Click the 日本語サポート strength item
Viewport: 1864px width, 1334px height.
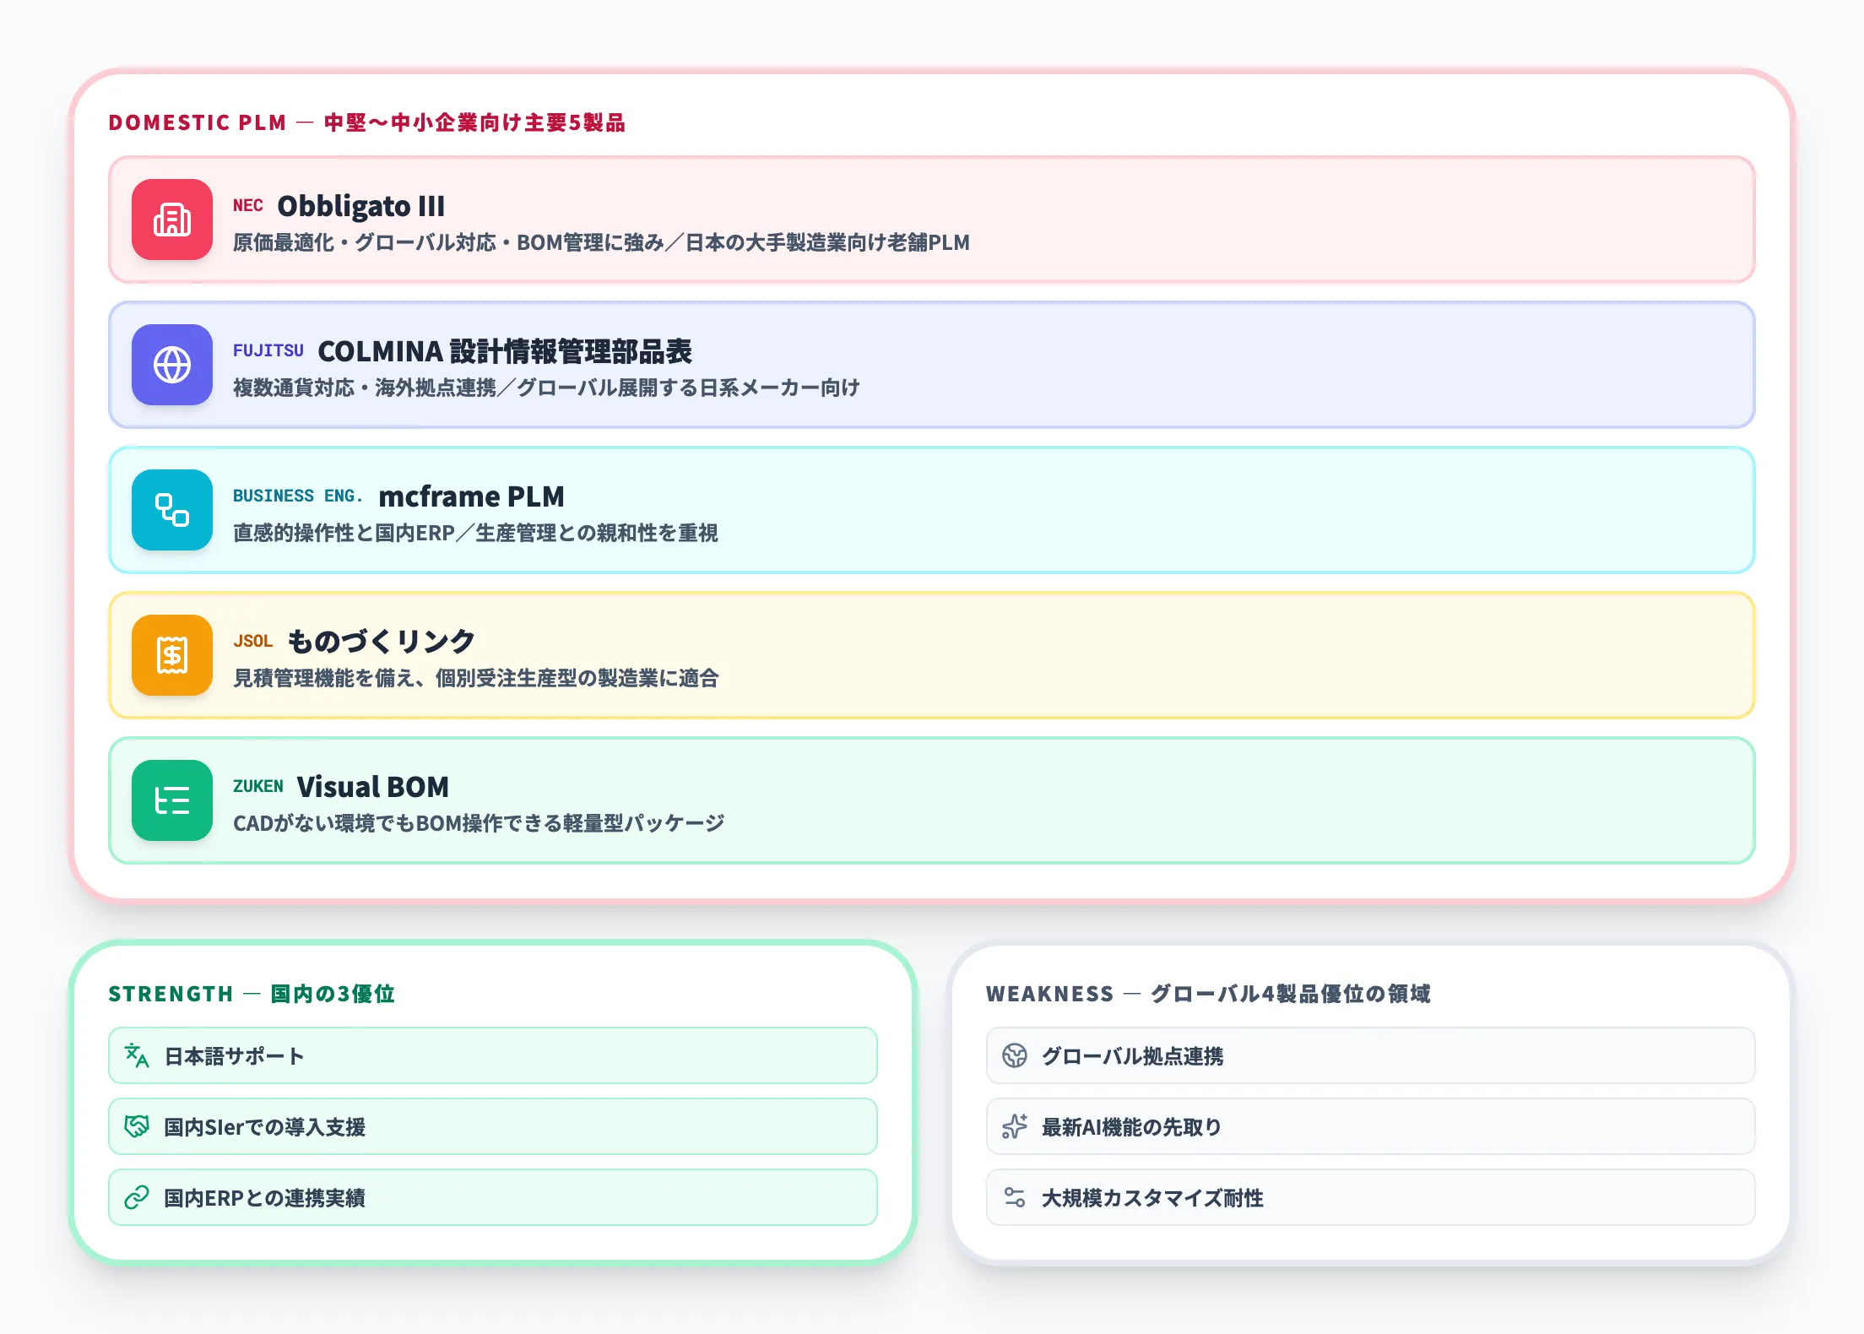(x=493, y=1055)
